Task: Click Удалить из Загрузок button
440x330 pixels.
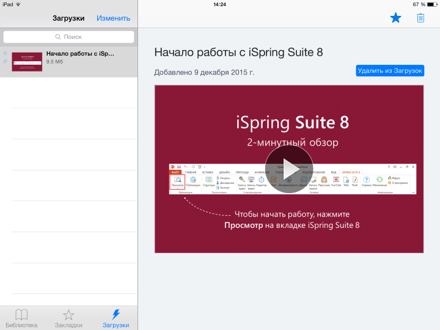Action: (x=390, y=71)
